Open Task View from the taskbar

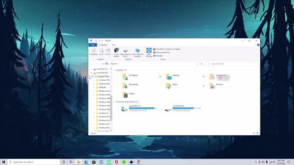71,162
